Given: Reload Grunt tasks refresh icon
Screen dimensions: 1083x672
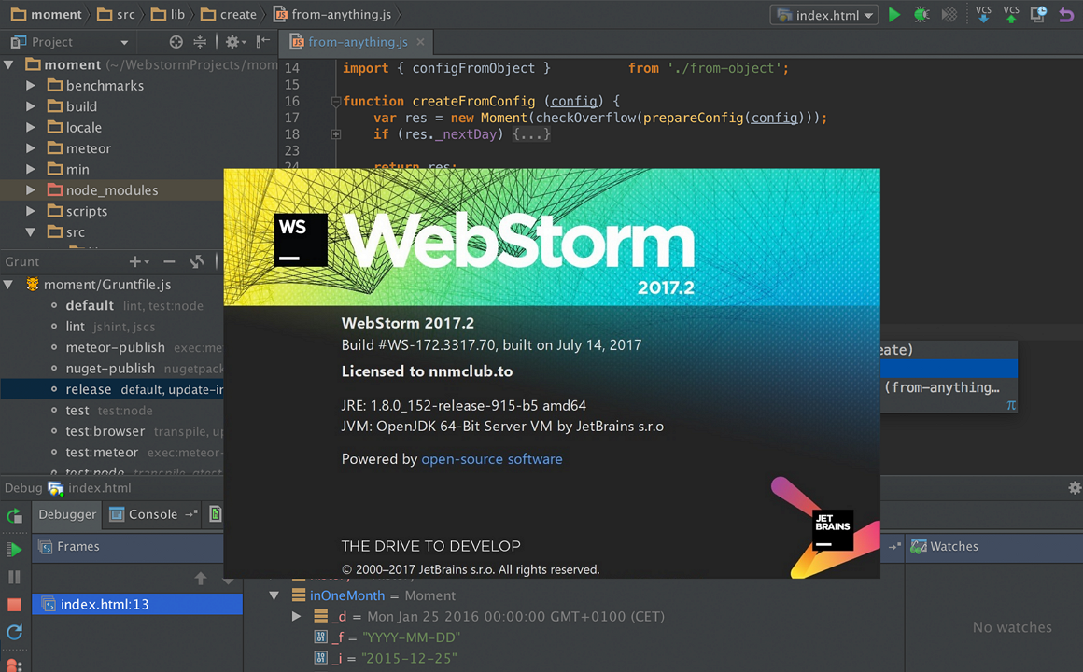Looking at the screenshot, I should 197,261.
